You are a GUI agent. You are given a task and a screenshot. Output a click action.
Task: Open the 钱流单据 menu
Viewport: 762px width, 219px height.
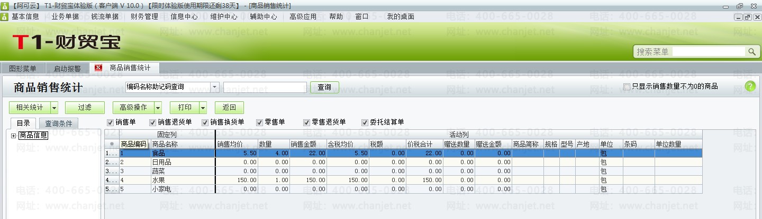(105, 17)
